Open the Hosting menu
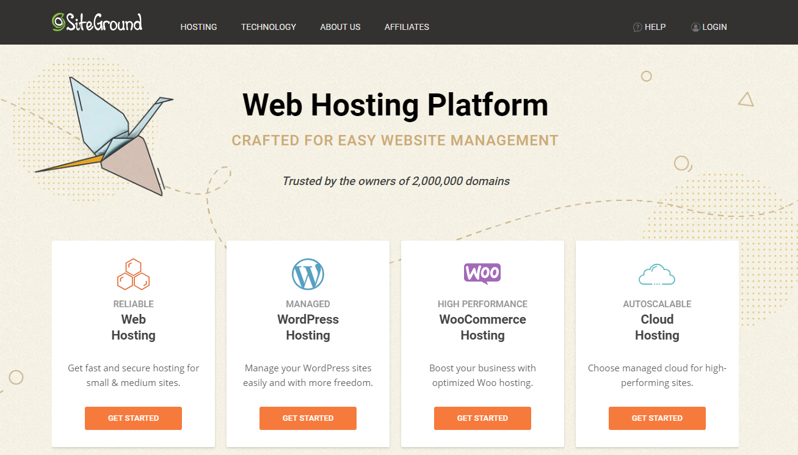Viewport: 798px width, 455px height. pos(198,27)
